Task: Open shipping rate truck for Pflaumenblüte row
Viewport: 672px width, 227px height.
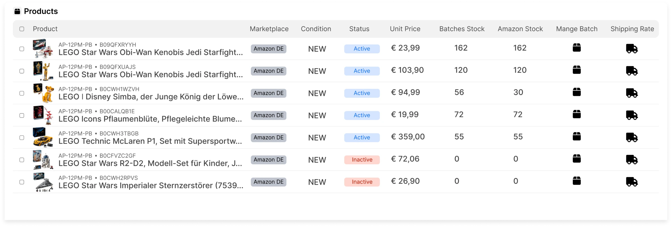Action: 632,115
